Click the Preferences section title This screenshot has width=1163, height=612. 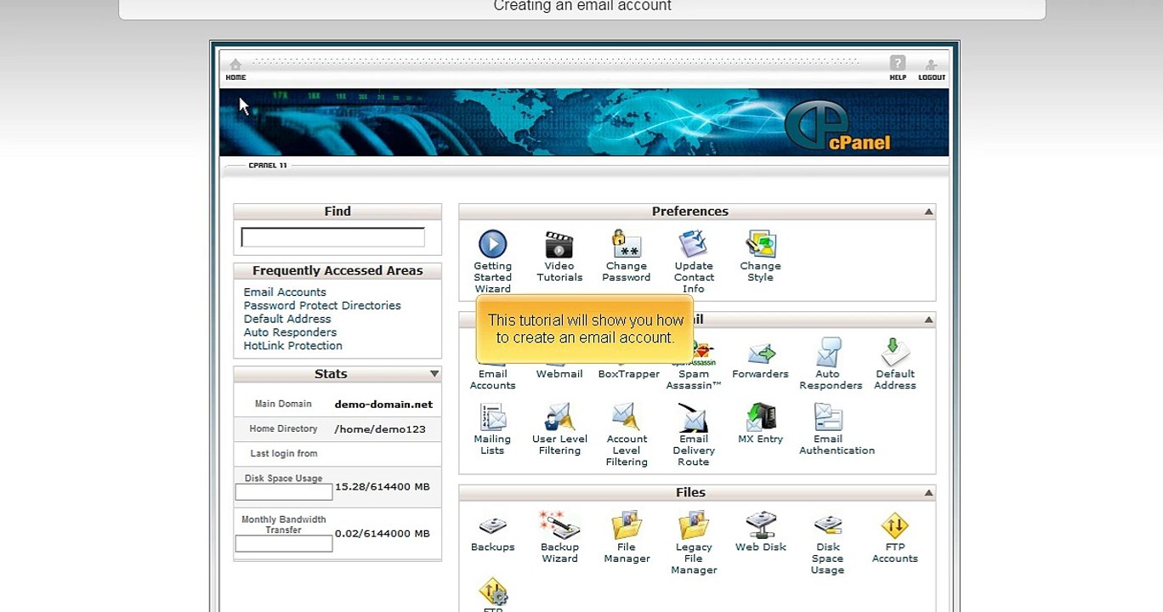690,212
